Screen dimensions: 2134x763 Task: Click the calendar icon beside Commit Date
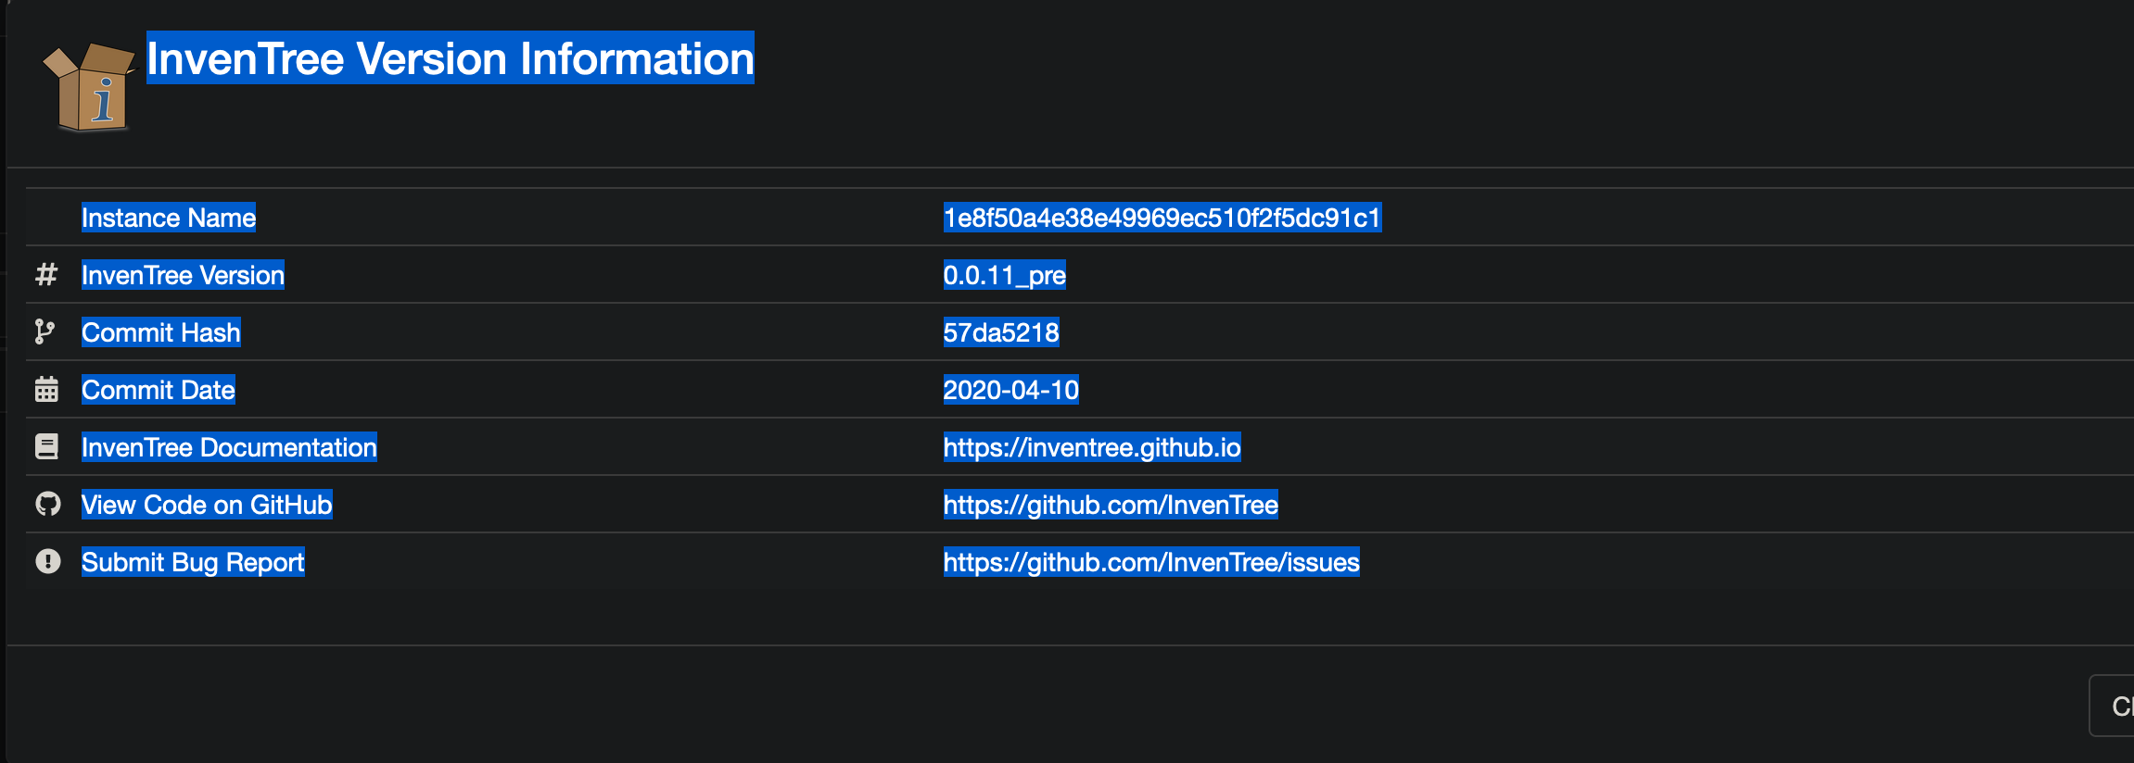(45, 390)
